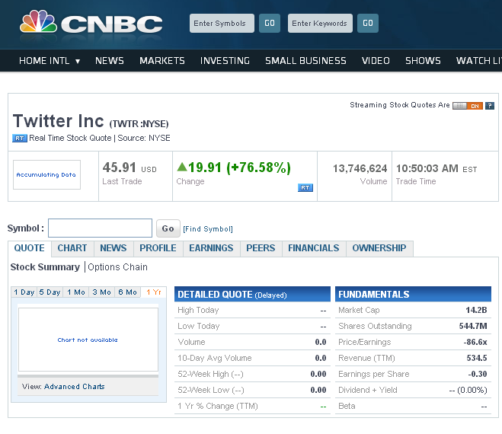The image size is (502, 434).
Task: Open SMALL BUSINESS in the navigation bar
Action: click(x=305, y=60)
